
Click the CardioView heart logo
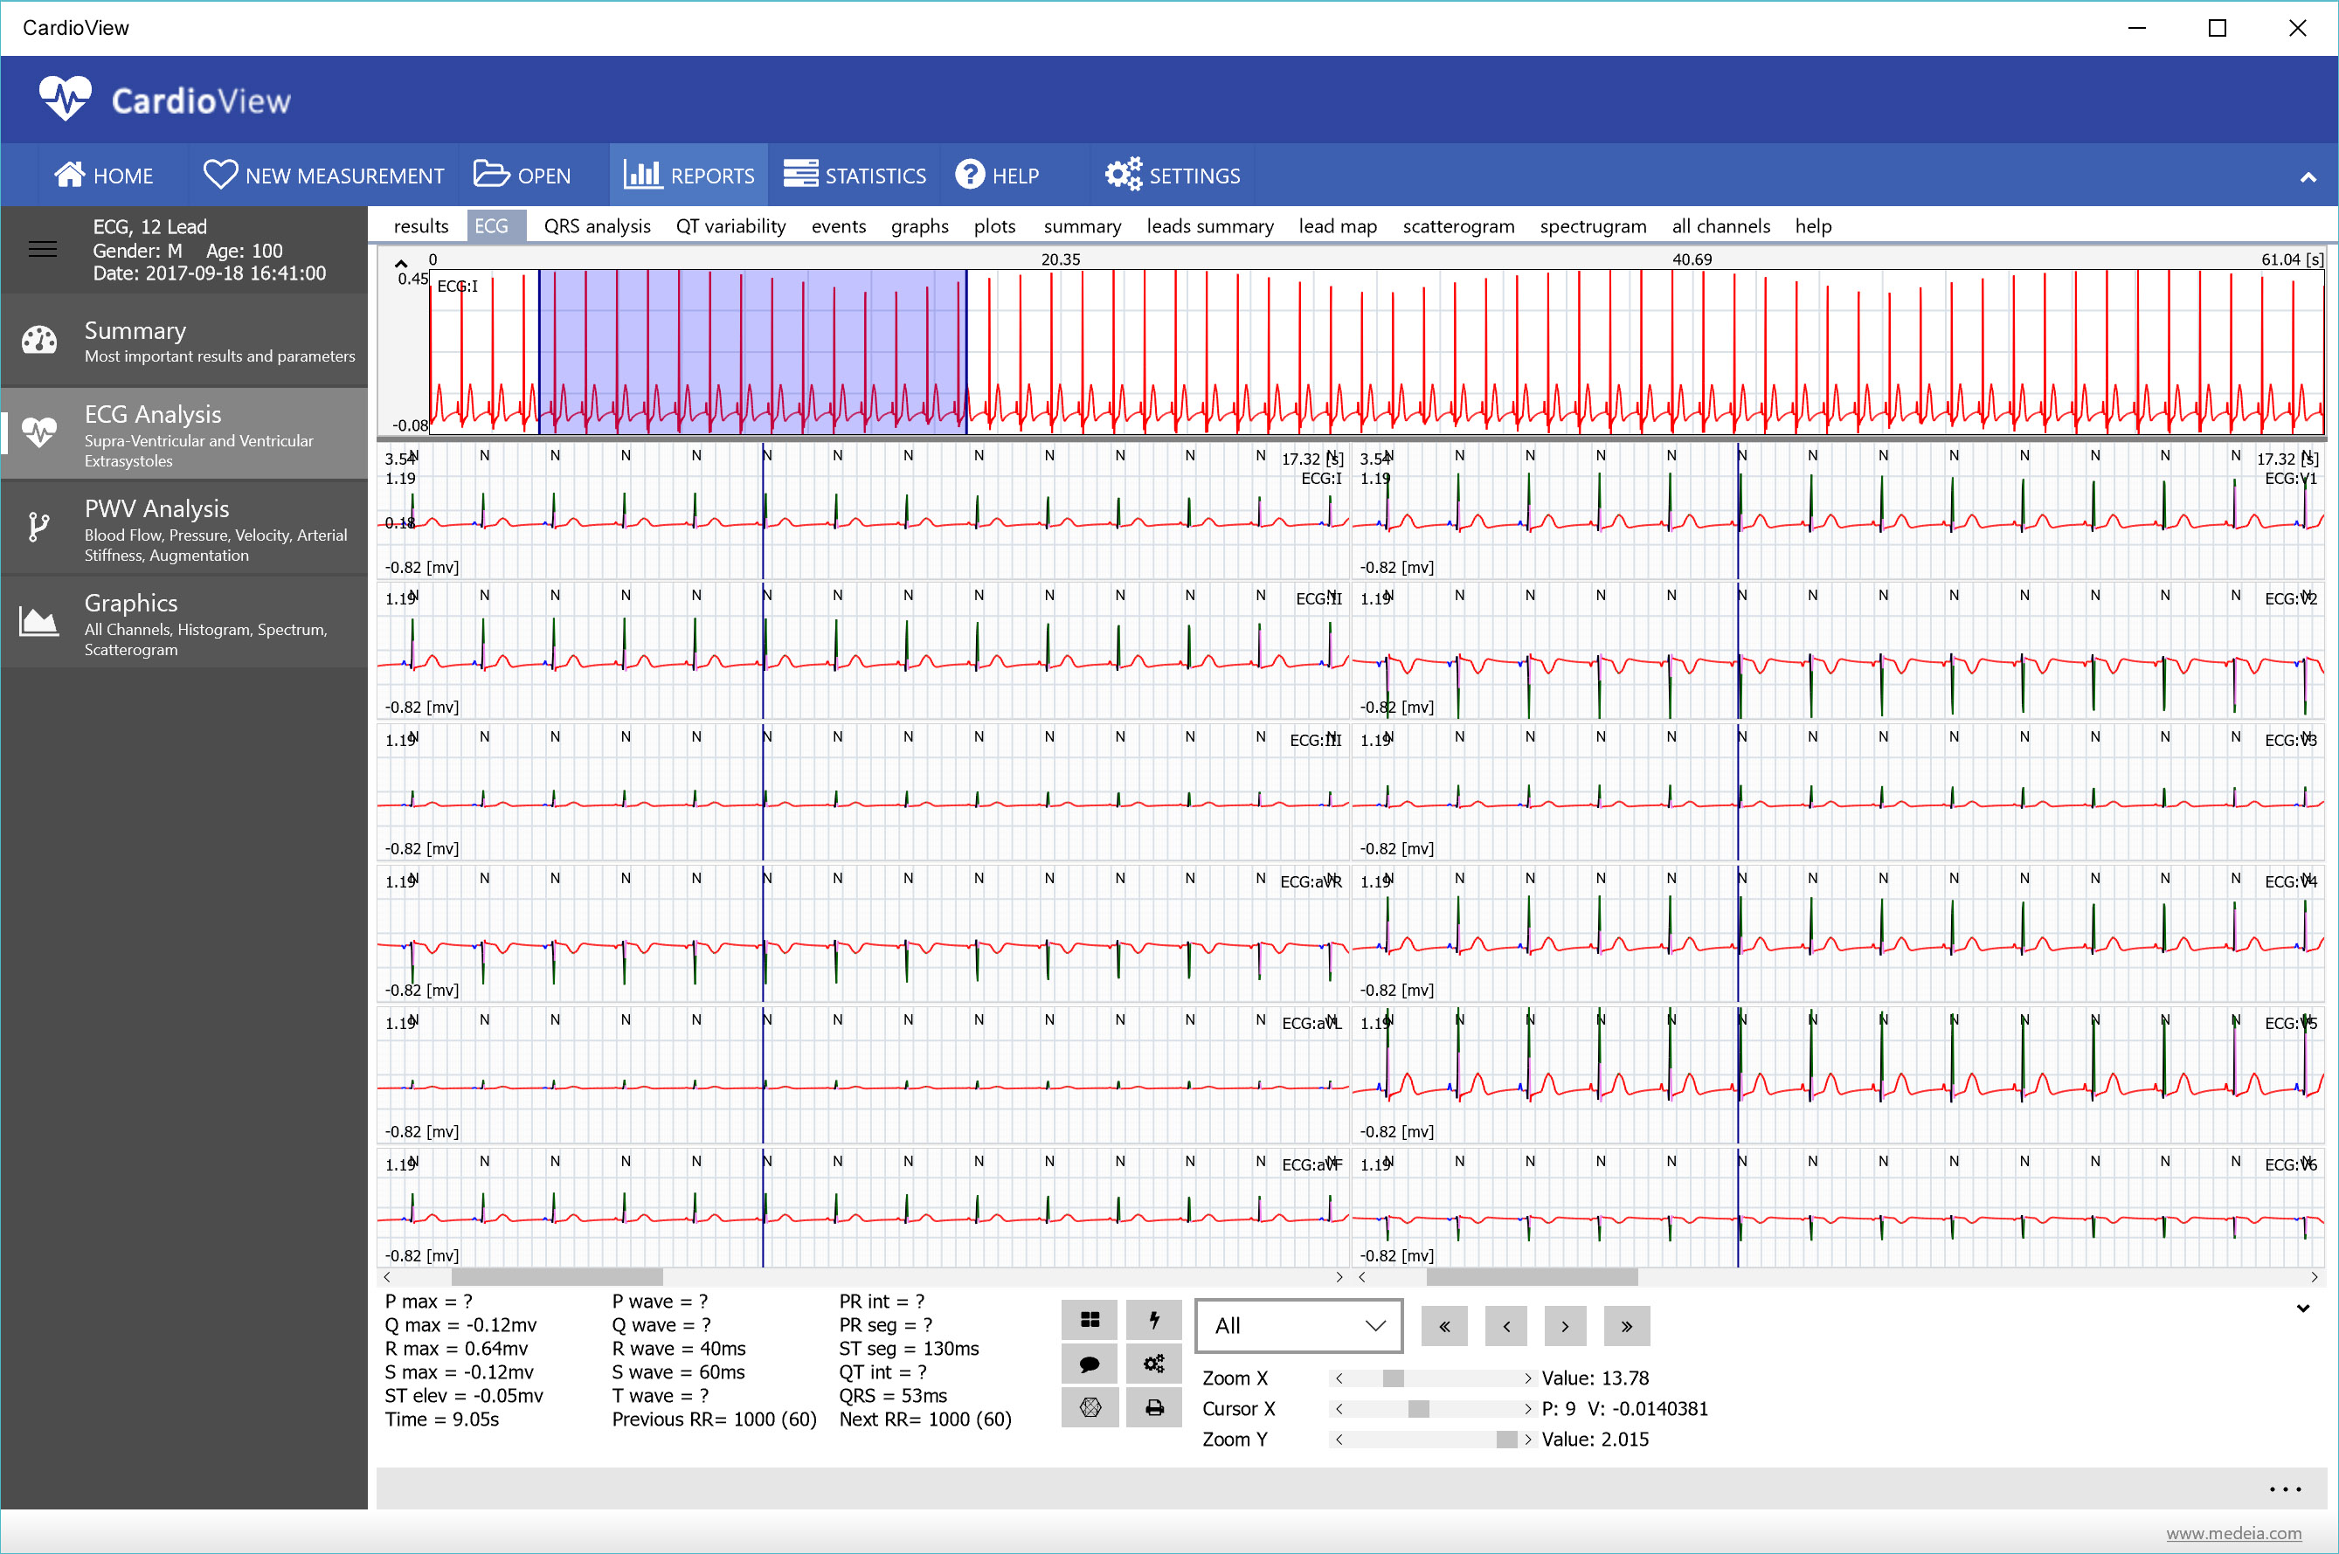click(66, 98)
